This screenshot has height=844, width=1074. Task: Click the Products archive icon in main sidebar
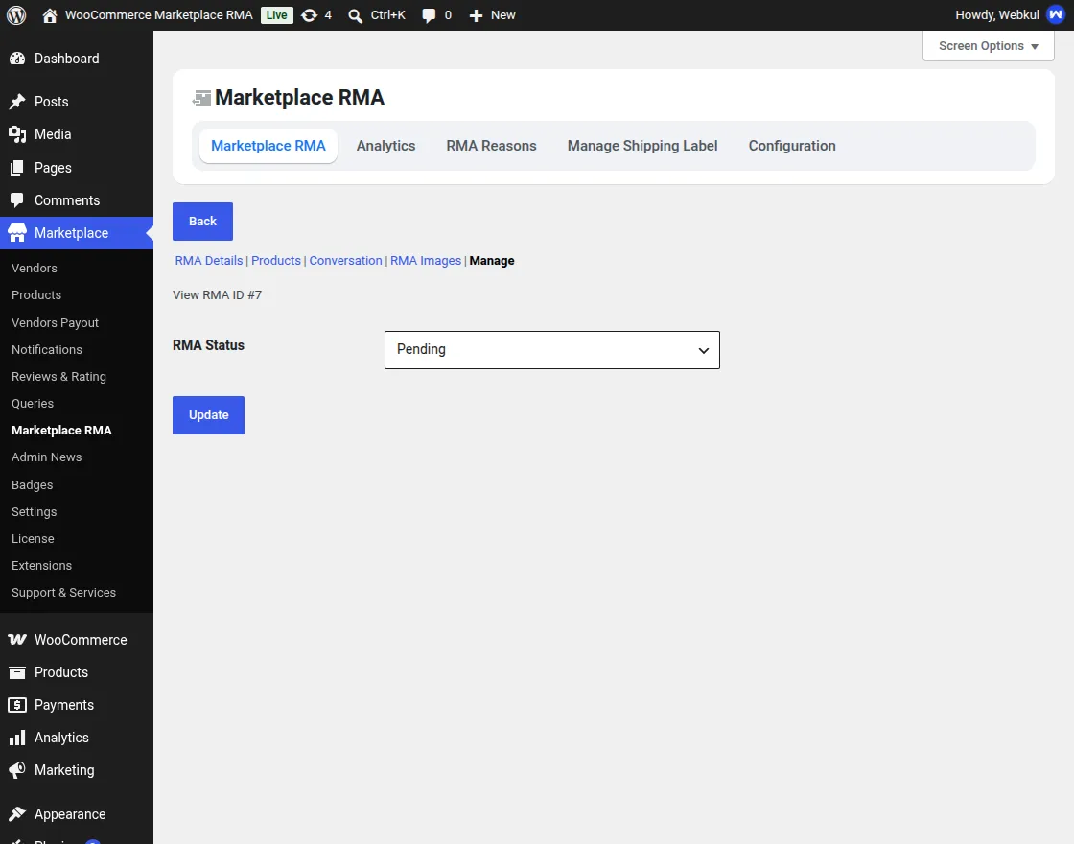(x=17, y=672)
